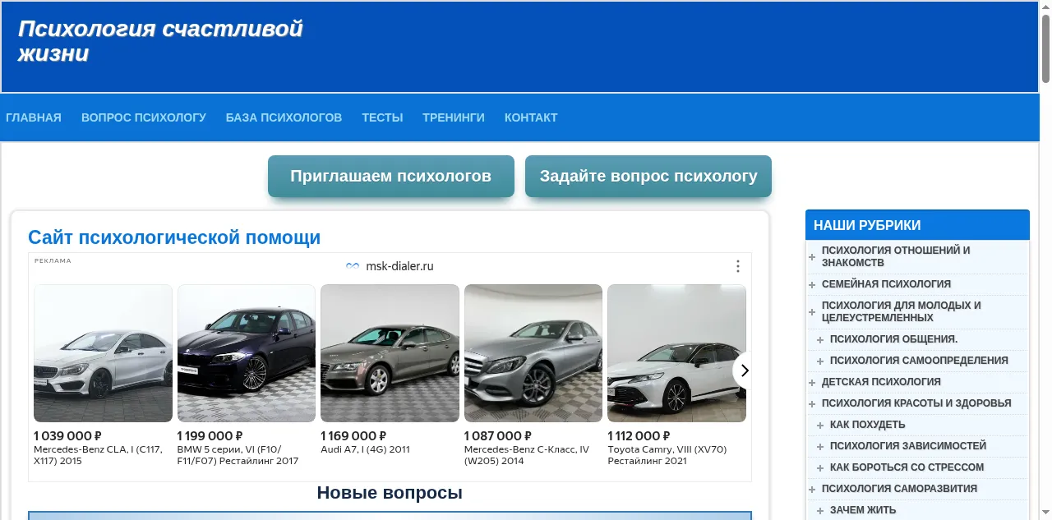Open the Психология красоты и здоровья category
Image resolution: width=1052 pixels, height=520 pixels.
tap(916, 403)
